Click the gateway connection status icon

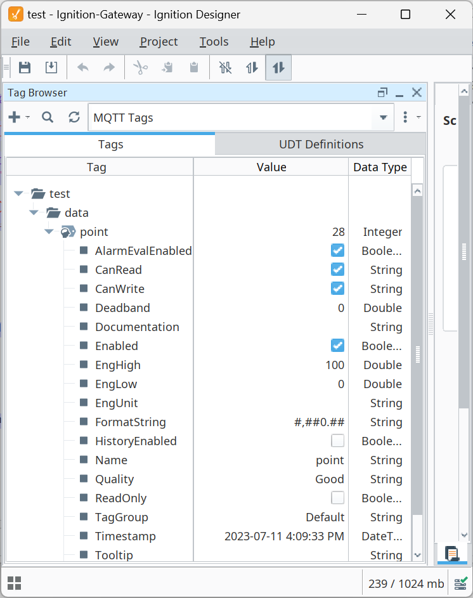coord(461,583)
